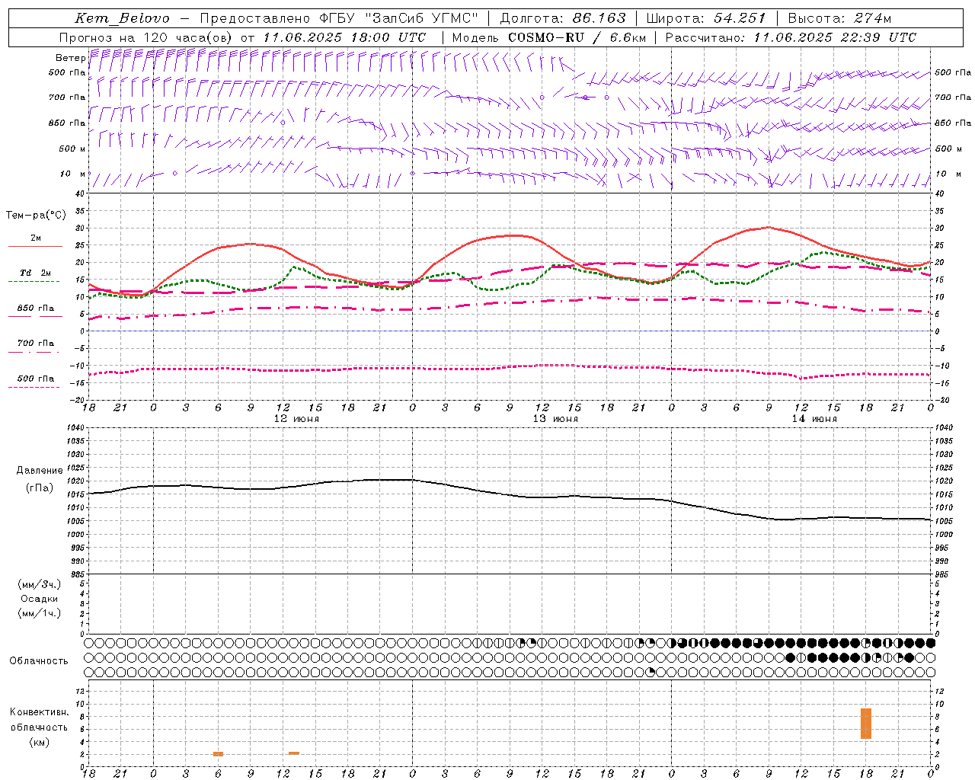This screenshot has height=780, width=975.
Task: Click the Осадки precipitation panel label
Action: (40, 599)
